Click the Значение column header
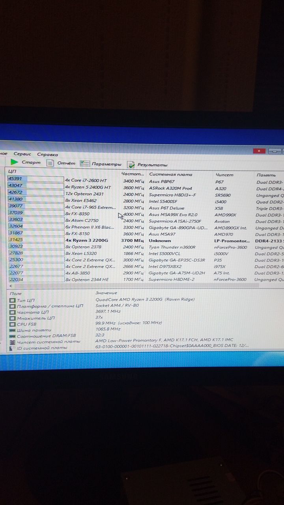The image size is (284, 505). pyautogui.click(x=106, y=293)
